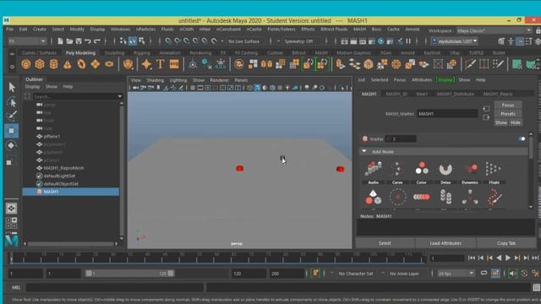Select the Paint Selection tool
This screenshot has width=541, height=304.
11,117
